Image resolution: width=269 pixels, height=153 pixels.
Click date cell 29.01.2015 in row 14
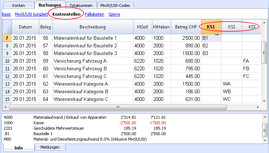pyautogui.click(x=25, y=91)
